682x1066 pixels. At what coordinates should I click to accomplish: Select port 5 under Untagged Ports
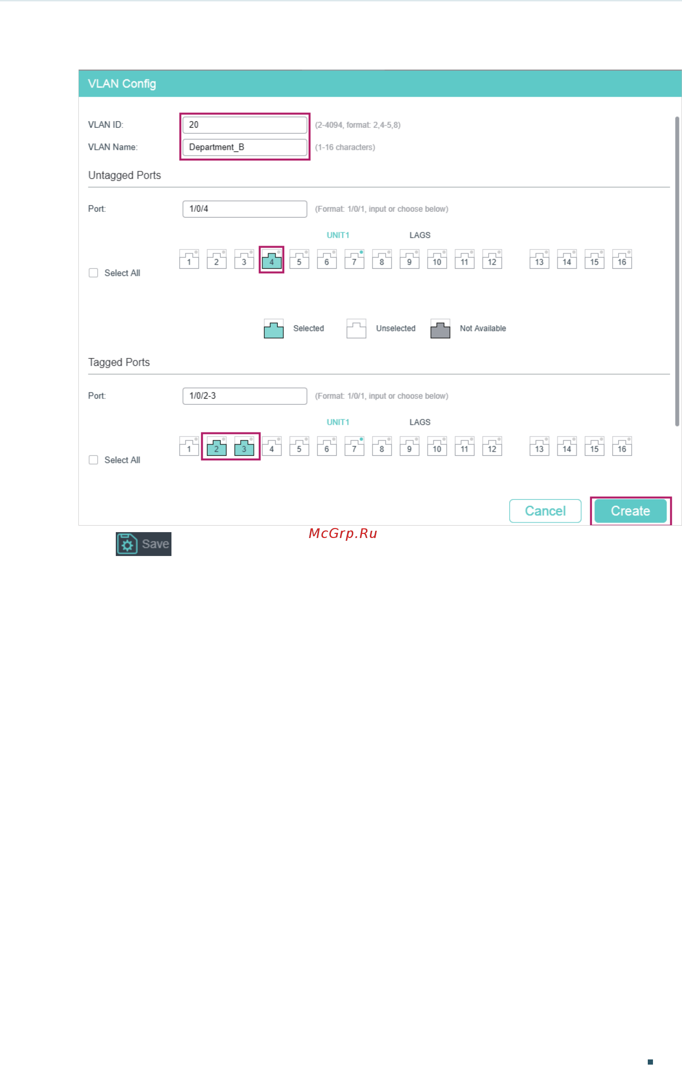pos(299,259)
